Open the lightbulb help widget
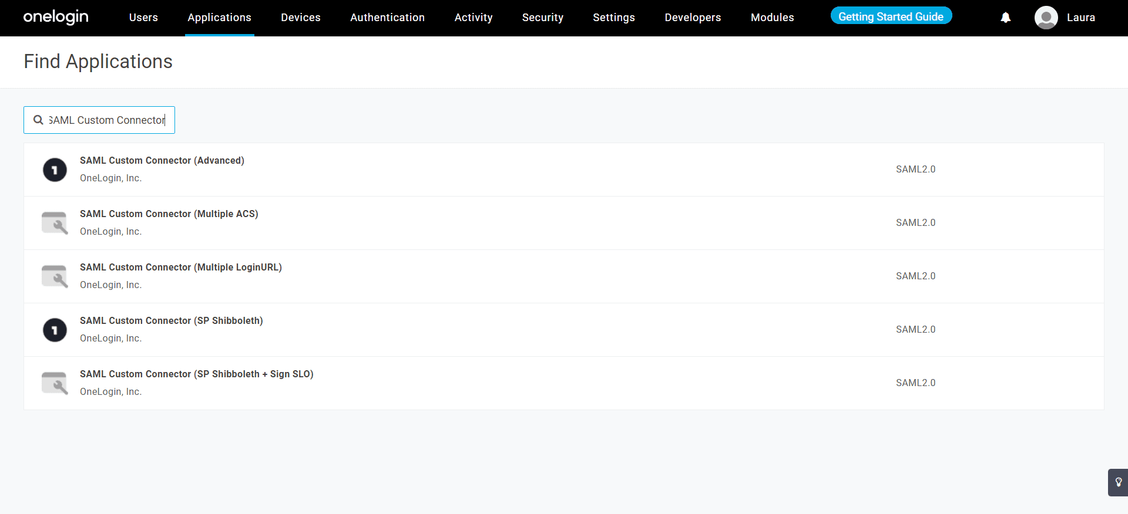Screen dimensions: 1128x514 point(1118,482)
